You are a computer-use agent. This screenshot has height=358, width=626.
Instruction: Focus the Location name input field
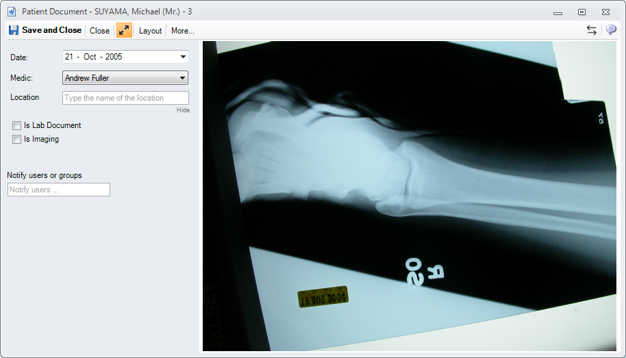[125, 98]
